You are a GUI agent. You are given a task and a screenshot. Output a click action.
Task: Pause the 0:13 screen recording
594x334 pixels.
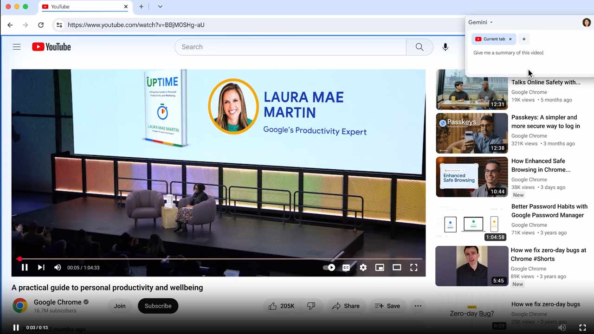pyautogui.click(x=16, y=328)
